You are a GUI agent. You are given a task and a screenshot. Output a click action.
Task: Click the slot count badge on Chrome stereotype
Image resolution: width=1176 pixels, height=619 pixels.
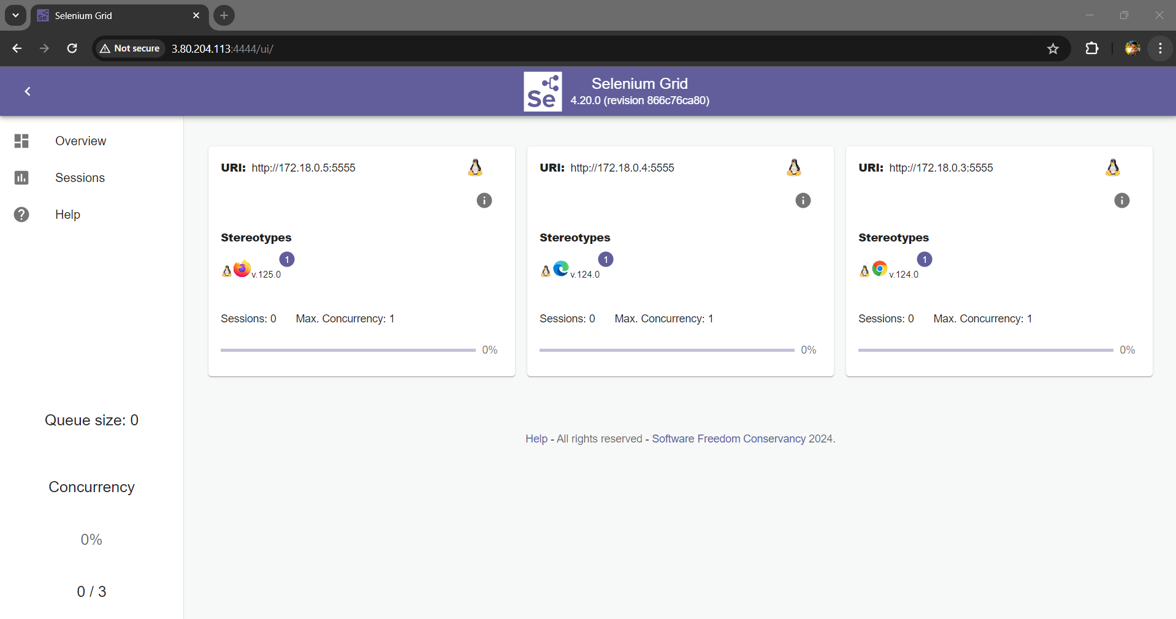925,259
